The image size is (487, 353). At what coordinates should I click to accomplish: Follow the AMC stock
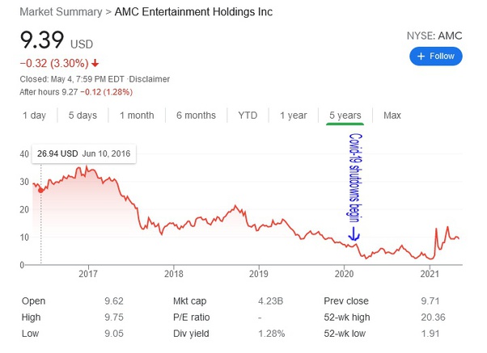(x=436, y=57)
